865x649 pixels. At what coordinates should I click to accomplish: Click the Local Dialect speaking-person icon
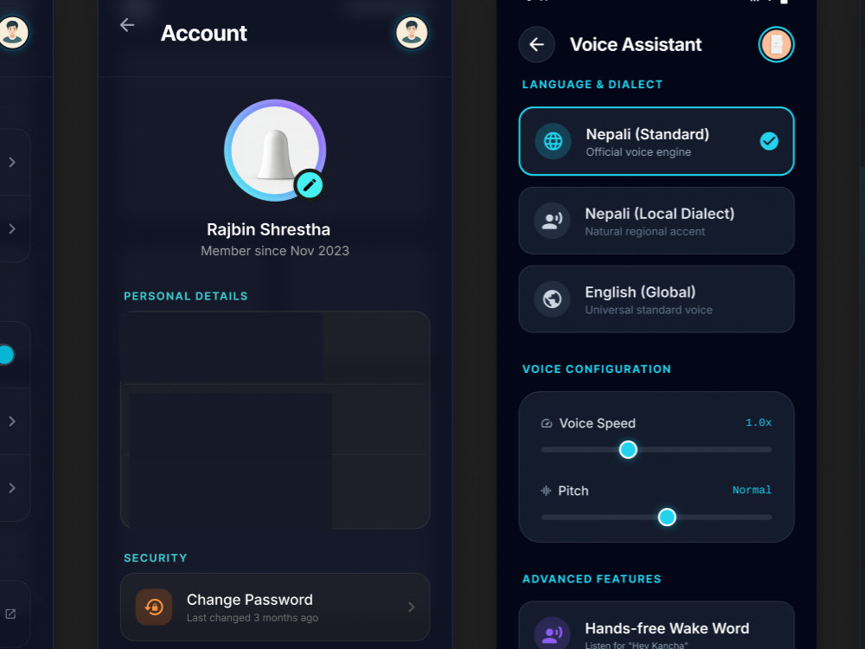(552, 221)
